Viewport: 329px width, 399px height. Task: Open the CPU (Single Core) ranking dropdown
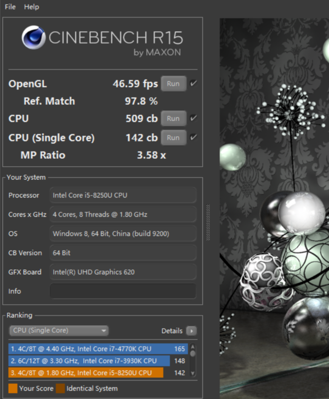tap(59, 330)
